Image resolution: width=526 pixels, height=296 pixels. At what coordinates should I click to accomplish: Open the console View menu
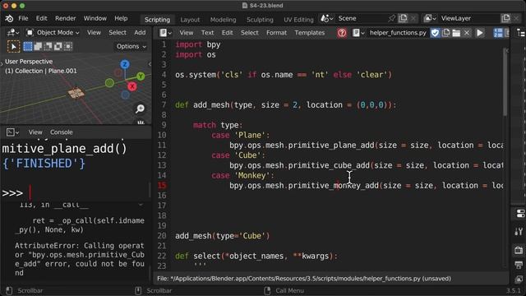[x=35, y=132]
